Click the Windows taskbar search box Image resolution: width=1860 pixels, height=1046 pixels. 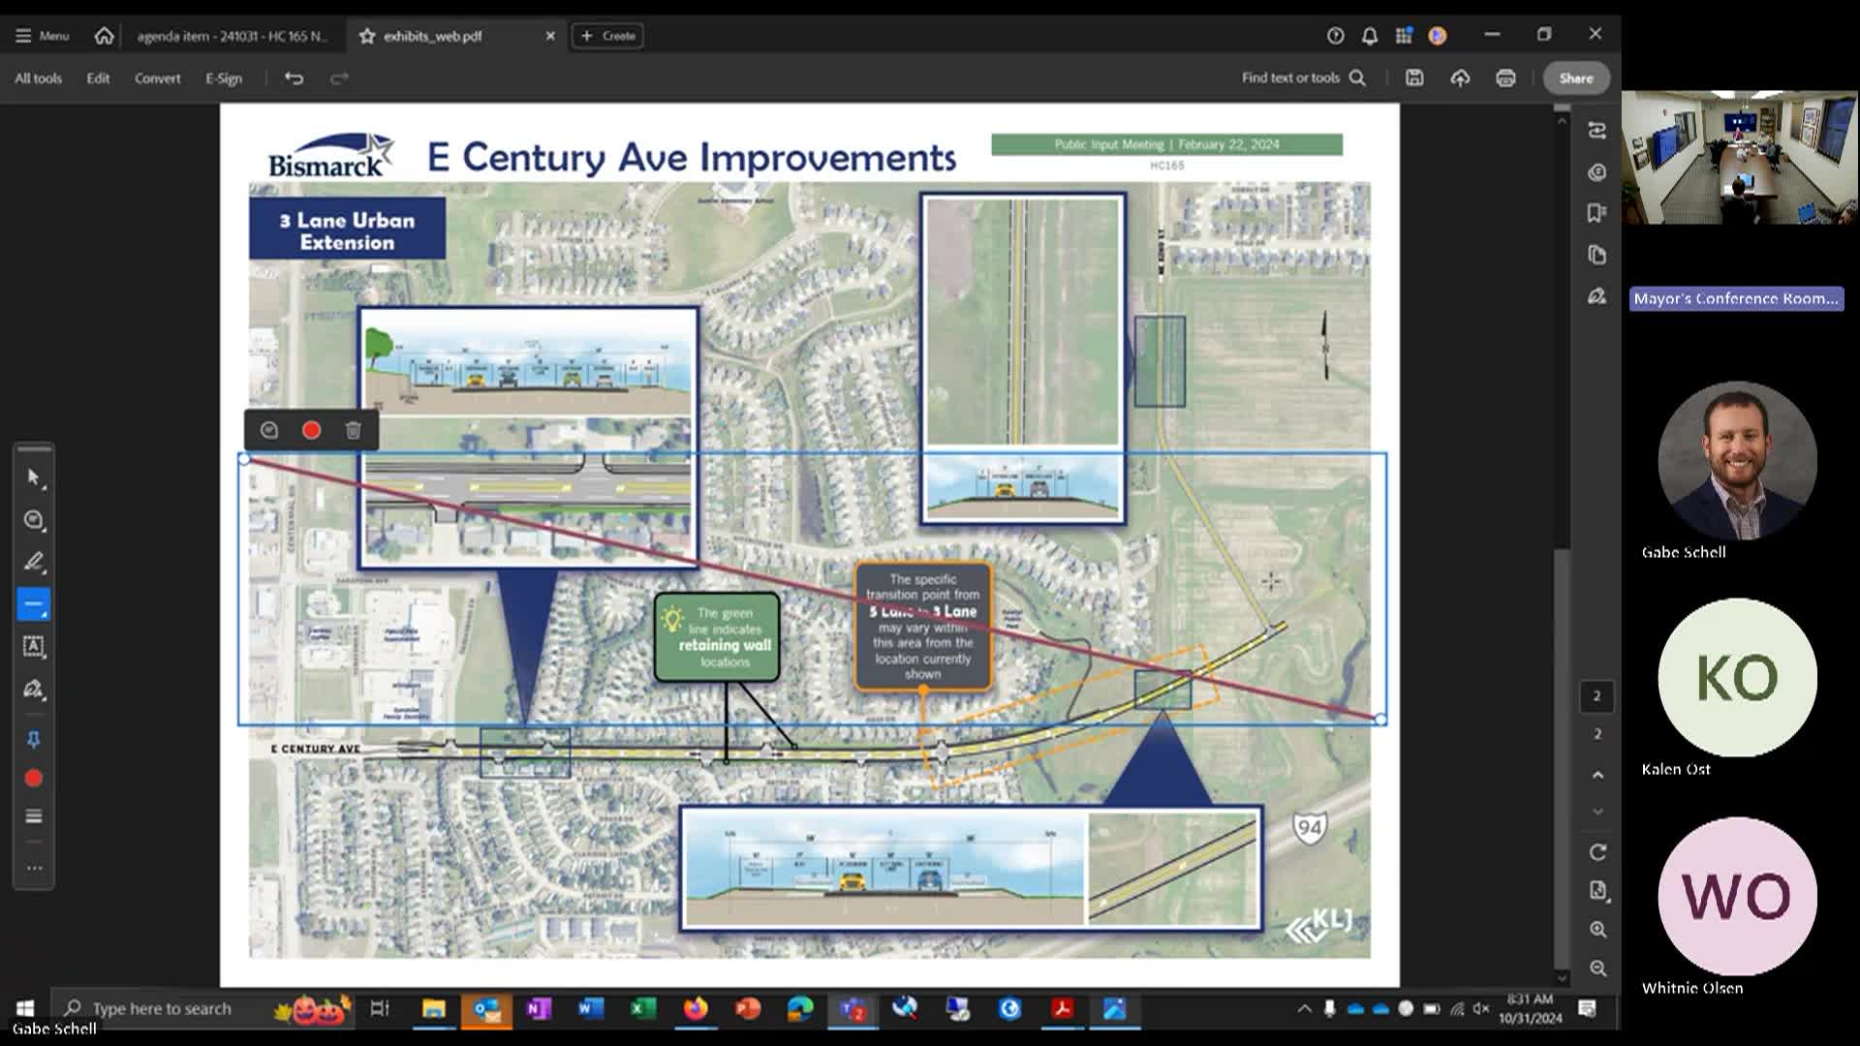[x=203, y=1008]
